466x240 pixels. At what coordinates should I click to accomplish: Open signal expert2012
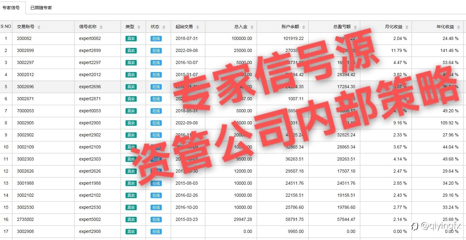pyautogui.click(x=90, y=75)
